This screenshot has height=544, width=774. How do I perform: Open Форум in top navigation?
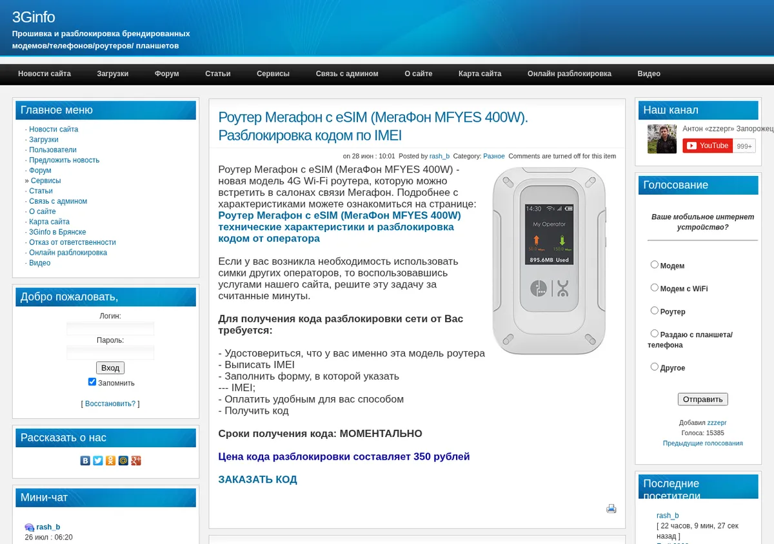coord(167,73)
